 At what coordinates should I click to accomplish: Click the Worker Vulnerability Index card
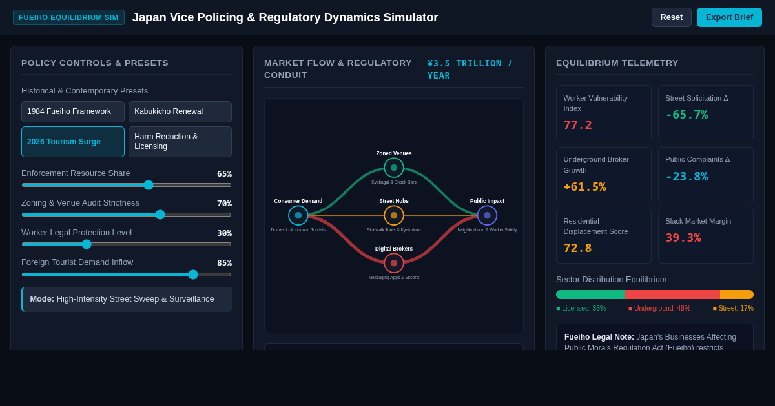click(x=604, y=113)
